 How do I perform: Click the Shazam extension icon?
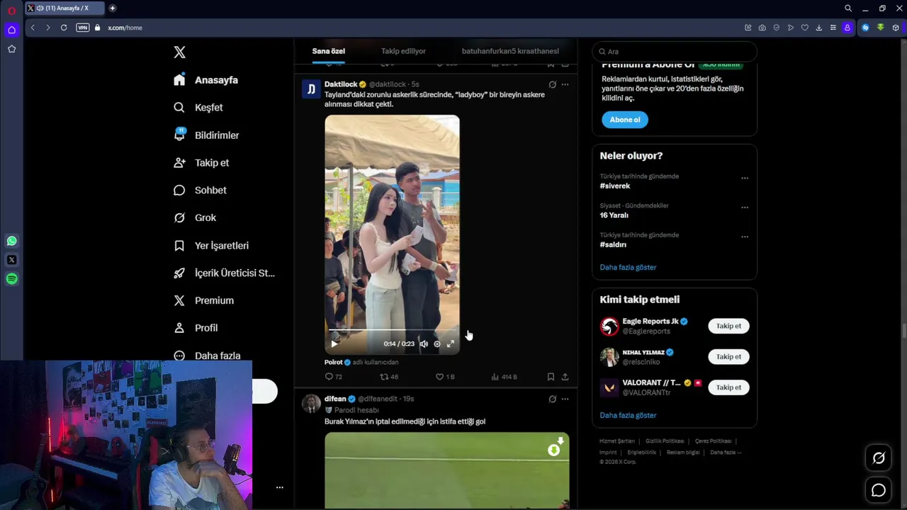(x=865, y=28)
